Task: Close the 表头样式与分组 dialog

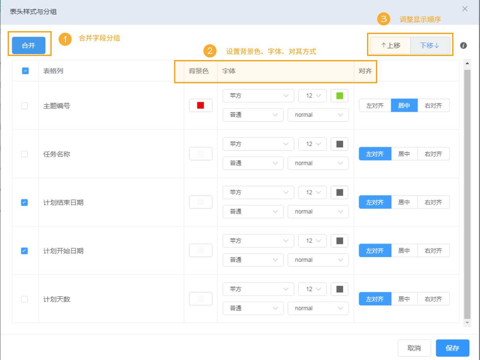Action: pos(465,9)
